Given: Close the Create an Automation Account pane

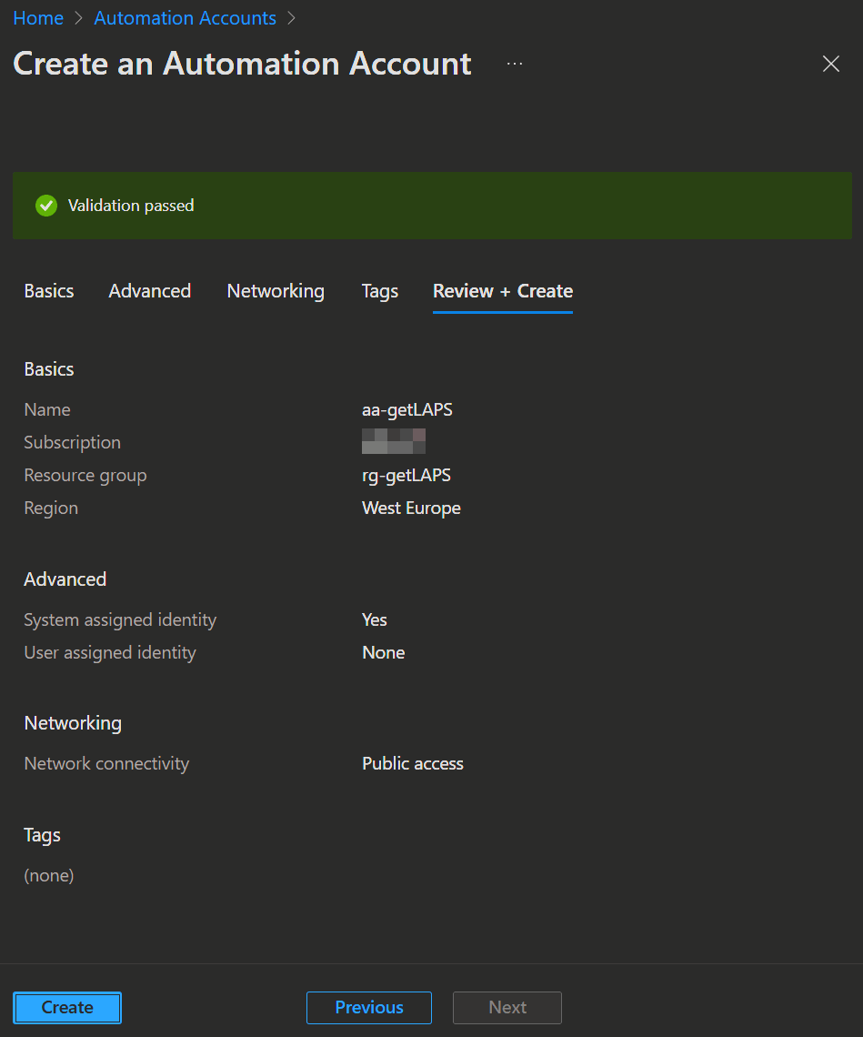Looking at the screenshot, I should point(830,64).
